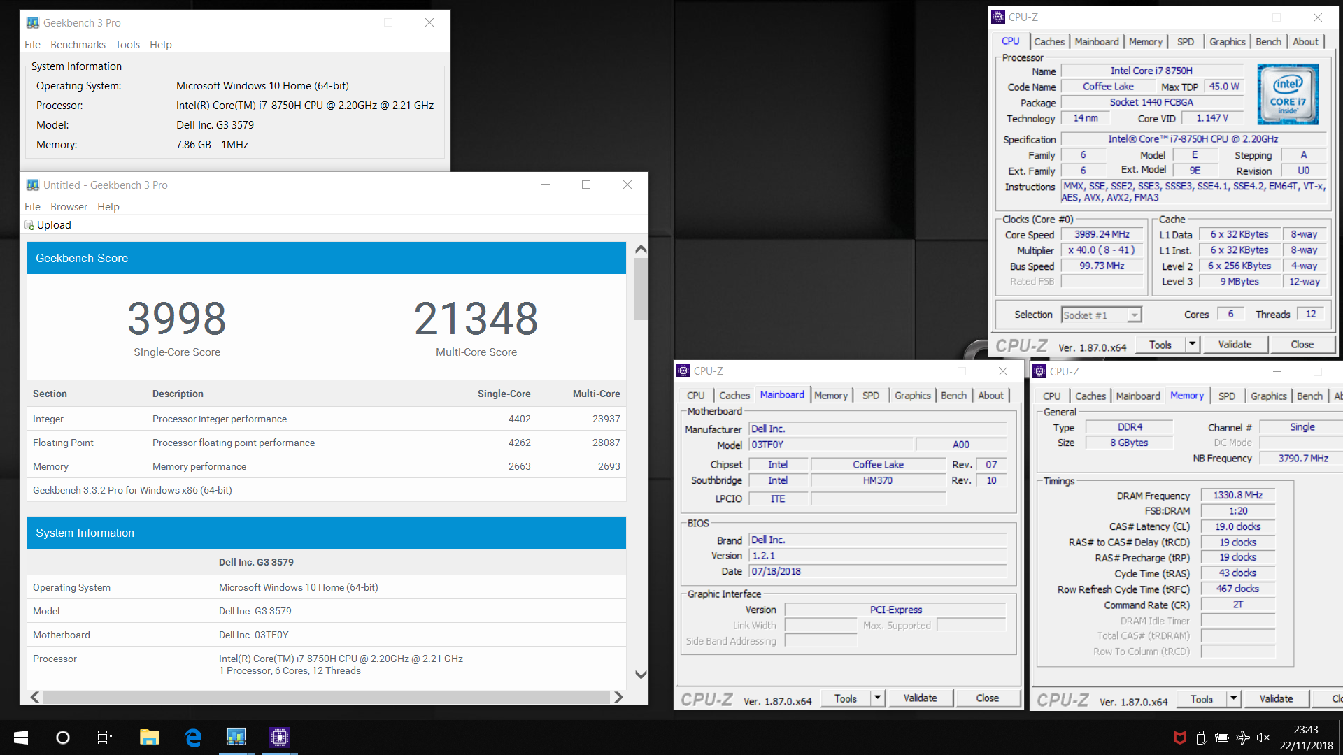Click the vertical scrollbar thumb in Geekbench results

641,289
